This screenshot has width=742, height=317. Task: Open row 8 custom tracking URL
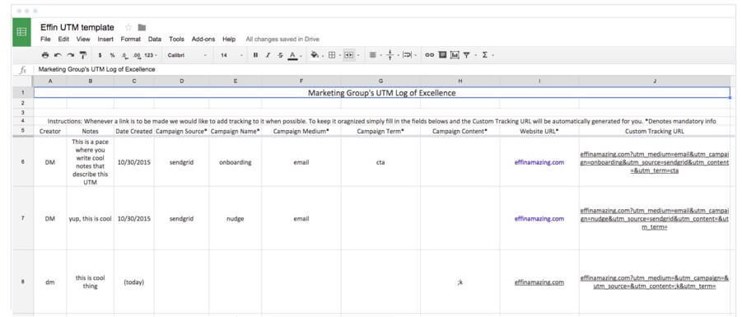click(x=655, y=282)
